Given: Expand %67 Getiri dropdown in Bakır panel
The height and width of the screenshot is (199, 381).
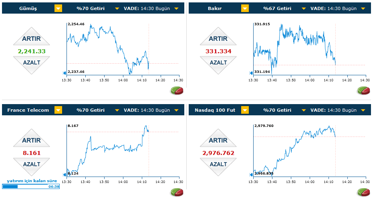Looking at the screenshot, I should point(303,8).
